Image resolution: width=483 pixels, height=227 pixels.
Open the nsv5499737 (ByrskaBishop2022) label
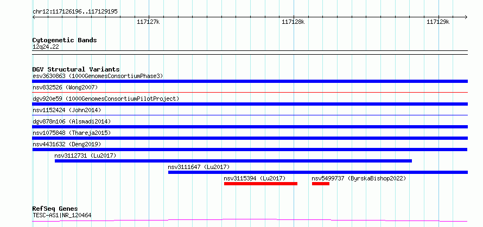(359, 178)
